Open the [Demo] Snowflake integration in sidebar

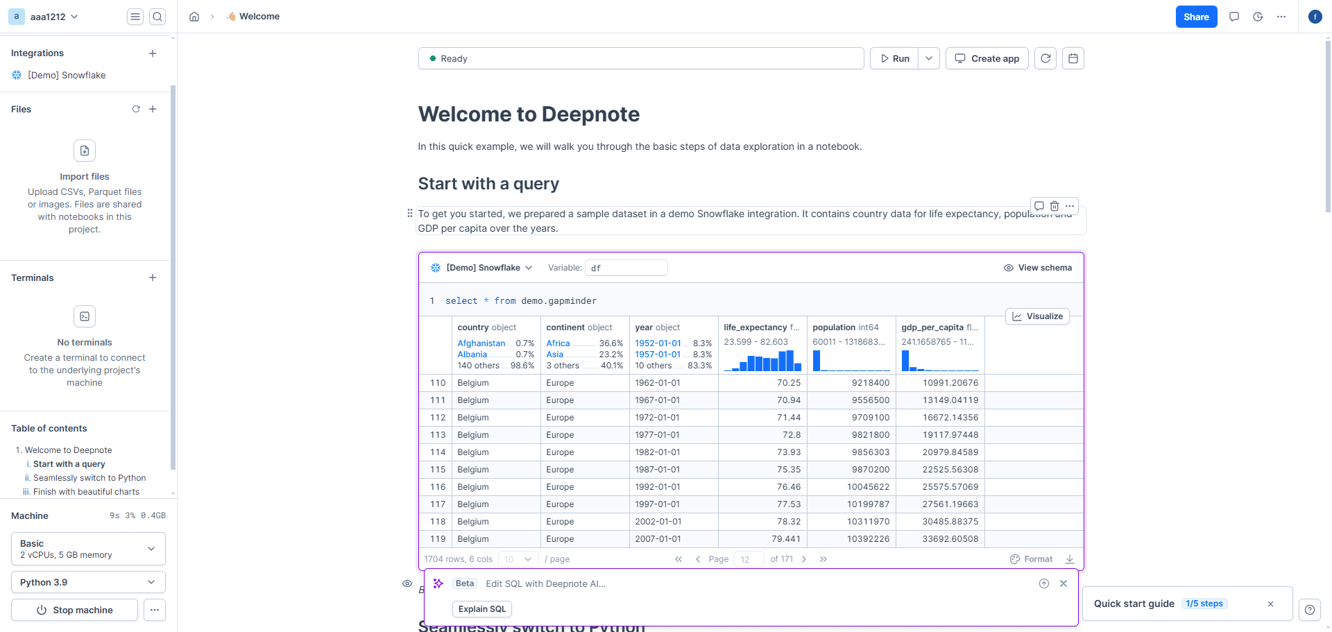(x=67, y=75)
